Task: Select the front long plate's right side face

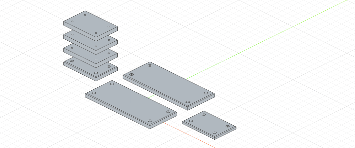Action: click(163, 120)
